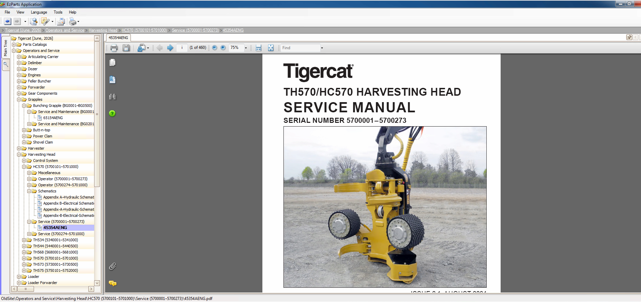
Task: Click the Main Tree vertical side tab
Action: click(5, 48)
